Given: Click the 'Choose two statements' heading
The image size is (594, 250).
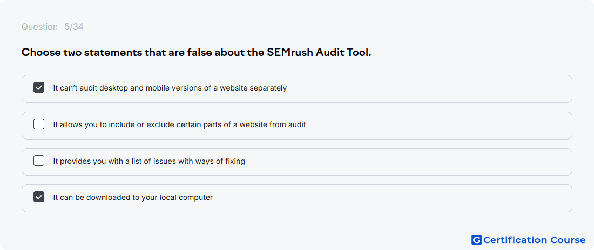Looking at the screenshot, I should pos(196,53).
